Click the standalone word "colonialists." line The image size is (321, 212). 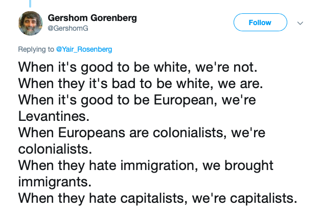point(55,149)
